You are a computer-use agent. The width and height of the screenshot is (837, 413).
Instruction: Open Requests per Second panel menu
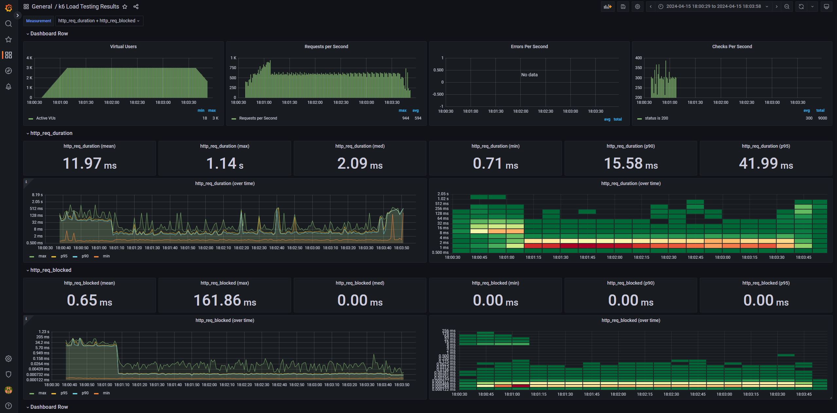[x=326, y=47]
